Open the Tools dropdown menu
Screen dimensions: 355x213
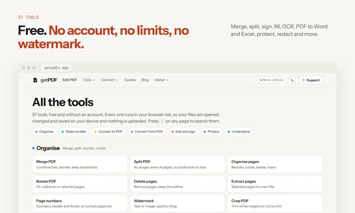(89, 80)
